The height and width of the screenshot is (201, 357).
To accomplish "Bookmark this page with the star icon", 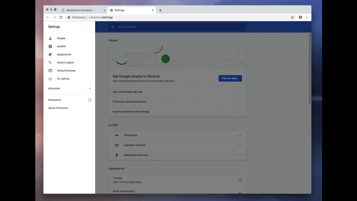I will [x=292, y=17].
